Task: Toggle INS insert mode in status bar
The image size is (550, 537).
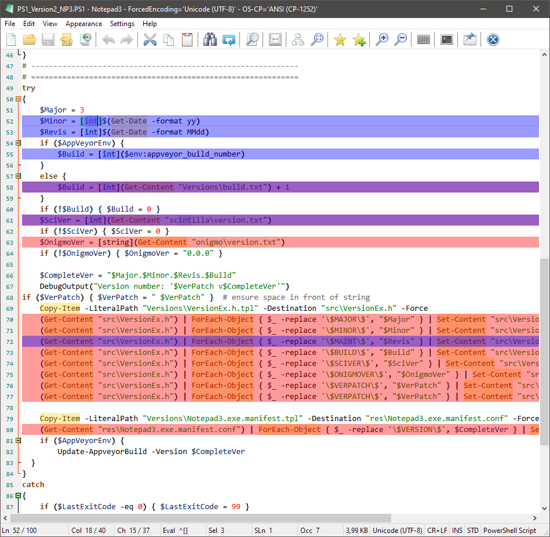Action: (457, 530)
